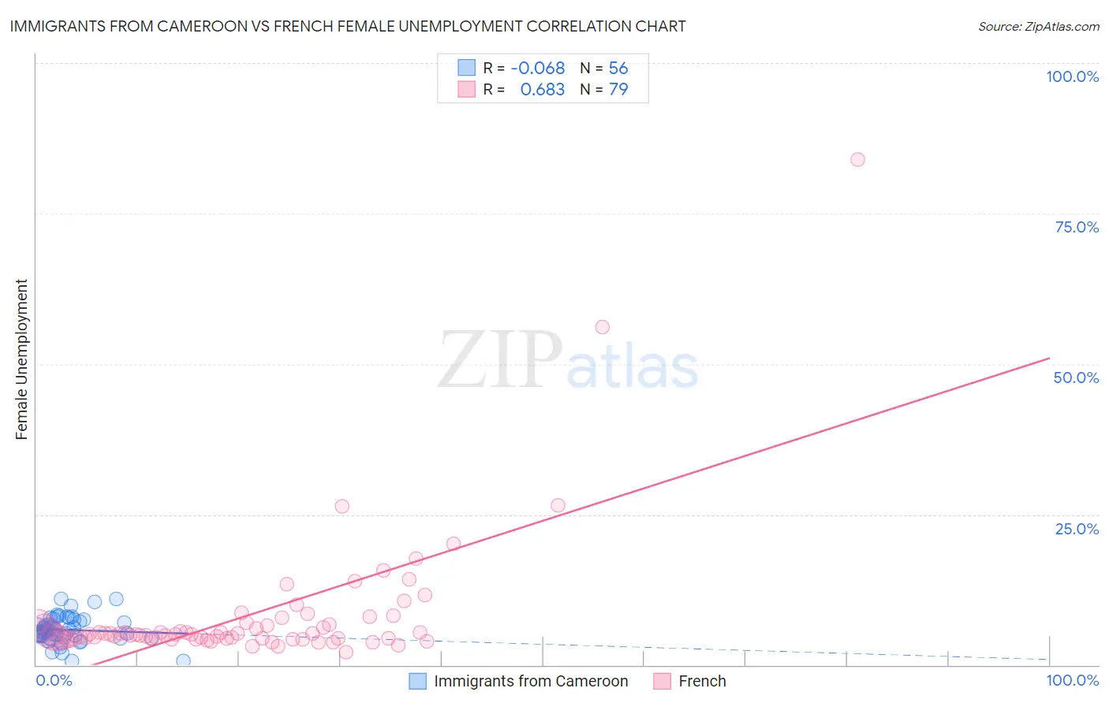Click the pink data point near 56%
The height and width of the screenshot is (703, 1109).
(602, 327)
